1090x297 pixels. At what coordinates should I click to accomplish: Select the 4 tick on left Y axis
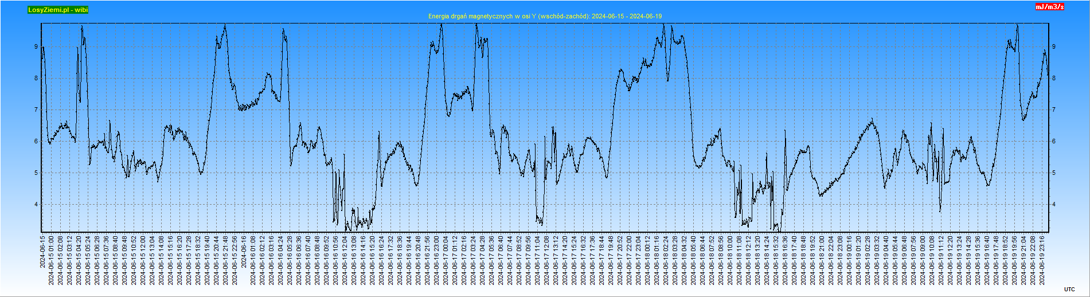click(36, 205)
